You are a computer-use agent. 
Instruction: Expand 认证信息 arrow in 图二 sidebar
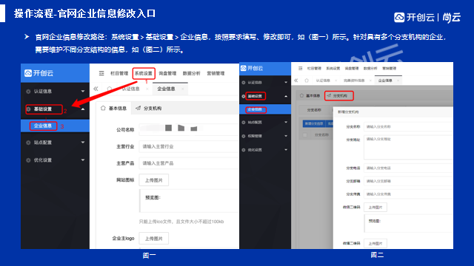286,82
